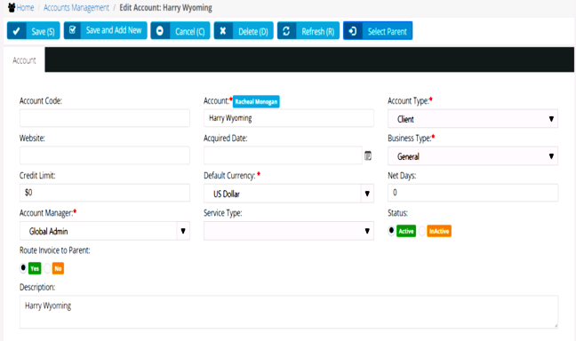
Task: Select the InActive status radio button
Action: click(421, 231)
